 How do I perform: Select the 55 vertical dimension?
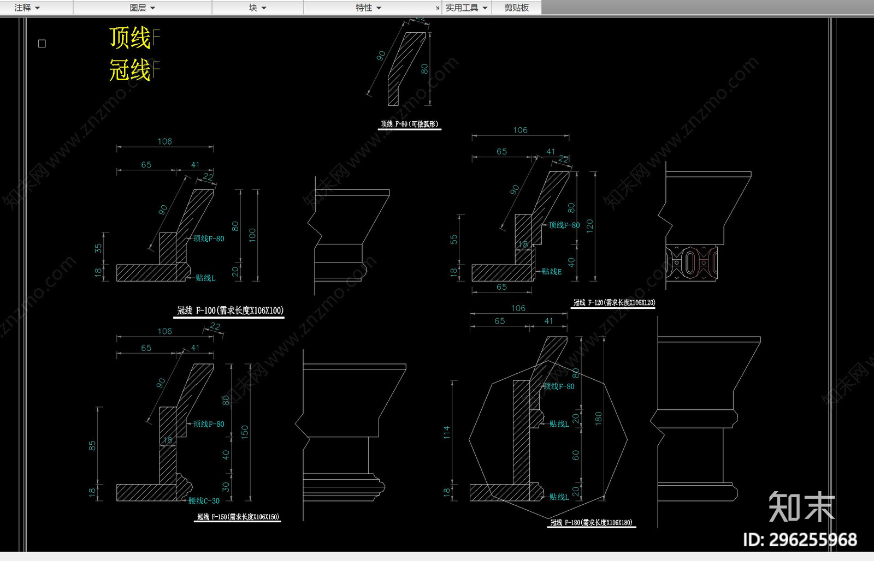click(x=453, y=240)
